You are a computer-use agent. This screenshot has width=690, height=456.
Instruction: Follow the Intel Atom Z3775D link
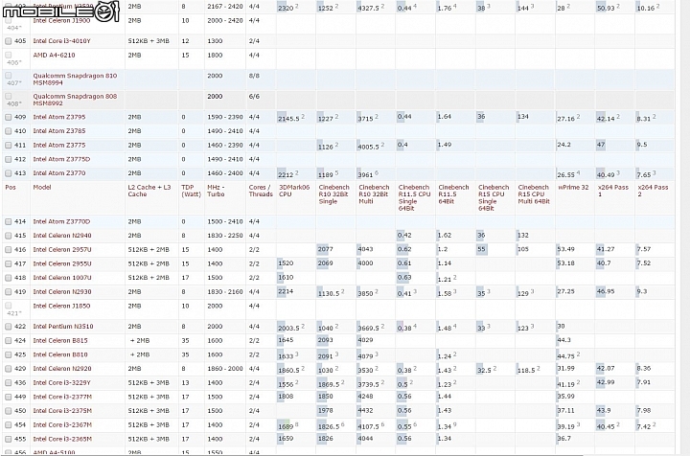(61, 159)
